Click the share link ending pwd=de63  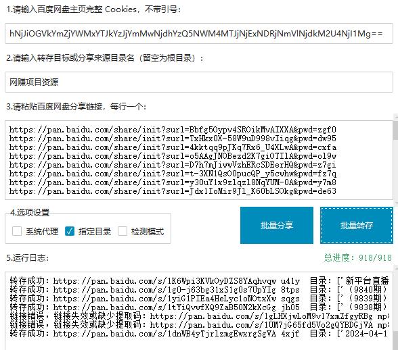173,191
